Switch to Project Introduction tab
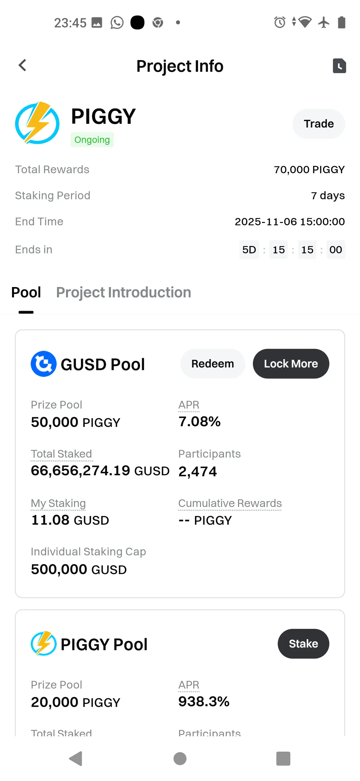Screen dimensions: 360x781 point(123,292)
